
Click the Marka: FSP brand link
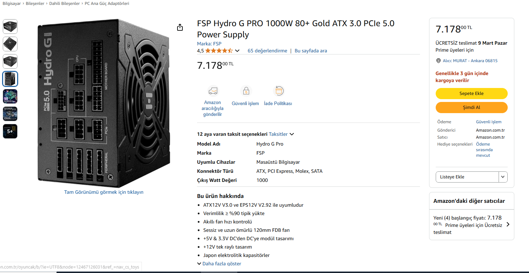tap(209, 44)
